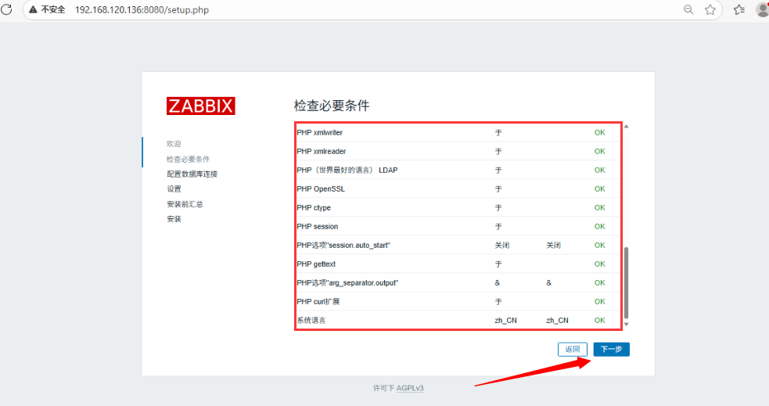
Task: Reload the page with the refresh icon
Action: [x=7, y=10]
